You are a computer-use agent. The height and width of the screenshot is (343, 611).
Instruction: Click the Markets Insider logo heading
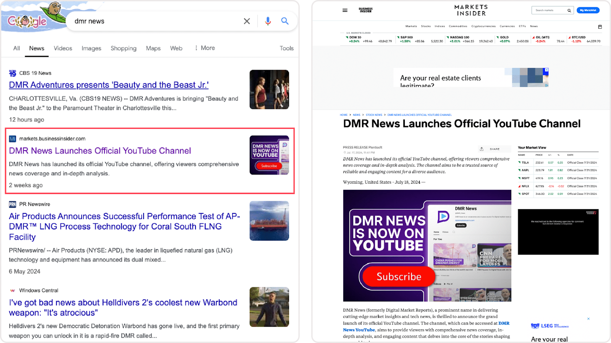point(471,10)
